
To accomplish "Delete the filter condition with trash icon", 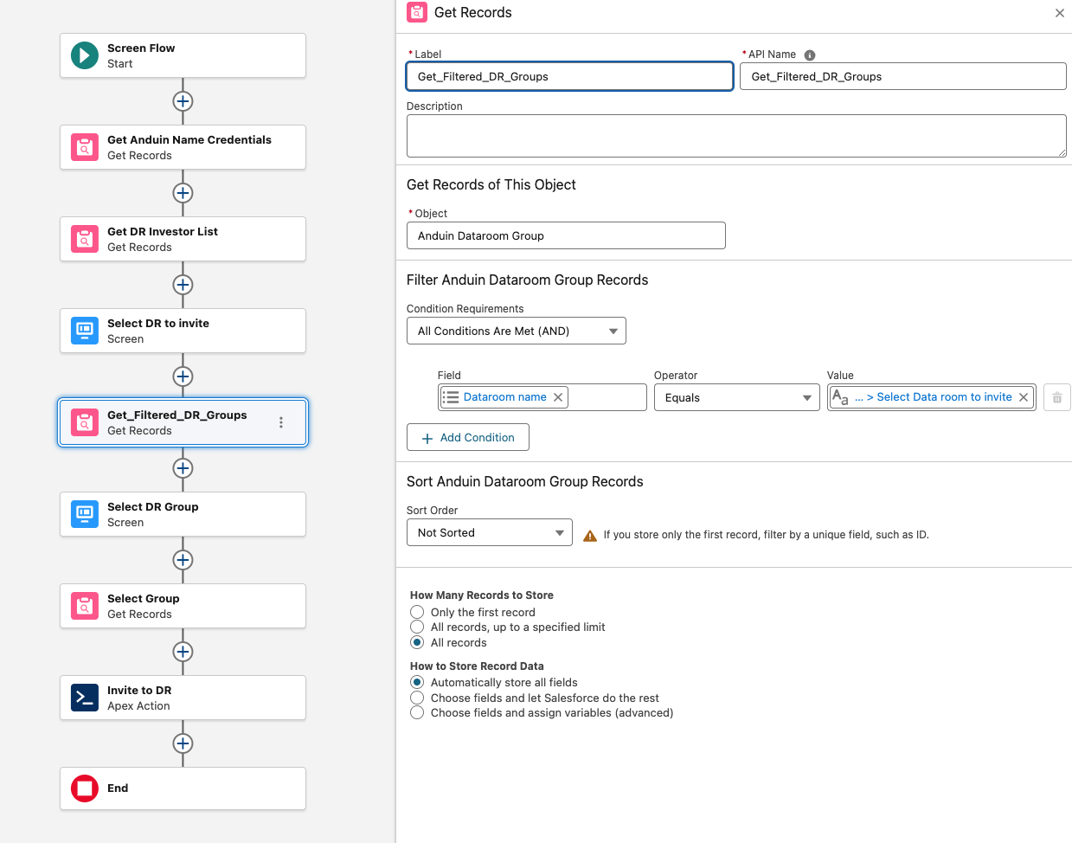I will pos(1057,398).
